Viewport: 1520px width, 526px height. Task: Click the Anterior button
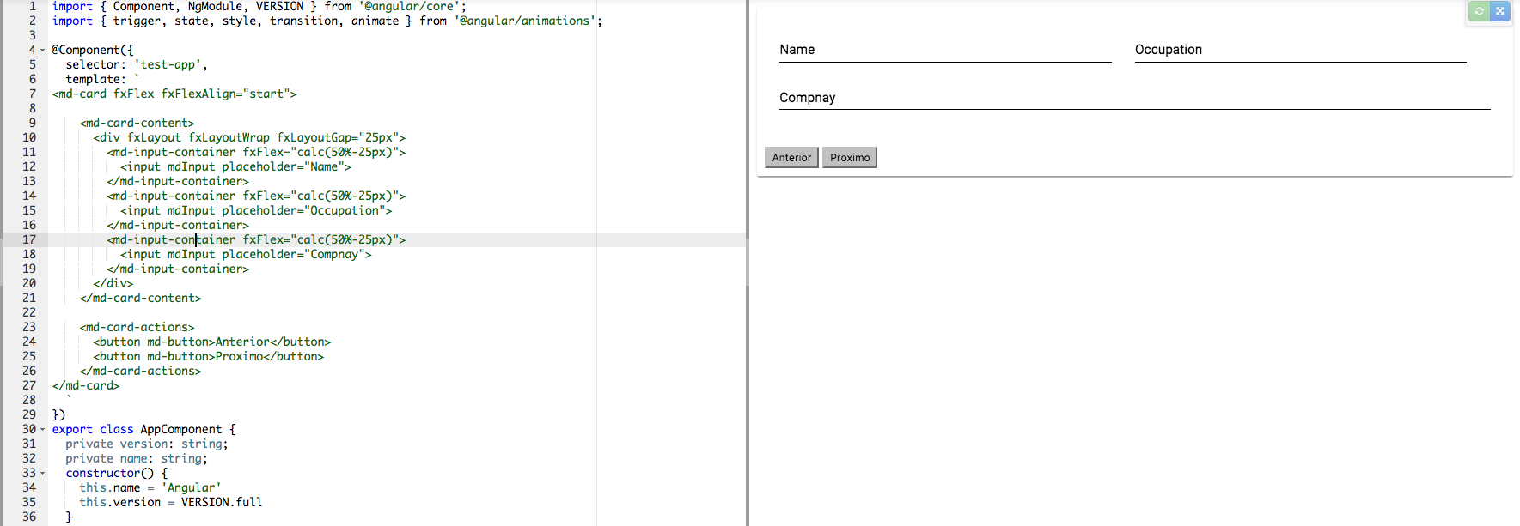(x=791, y=157)
